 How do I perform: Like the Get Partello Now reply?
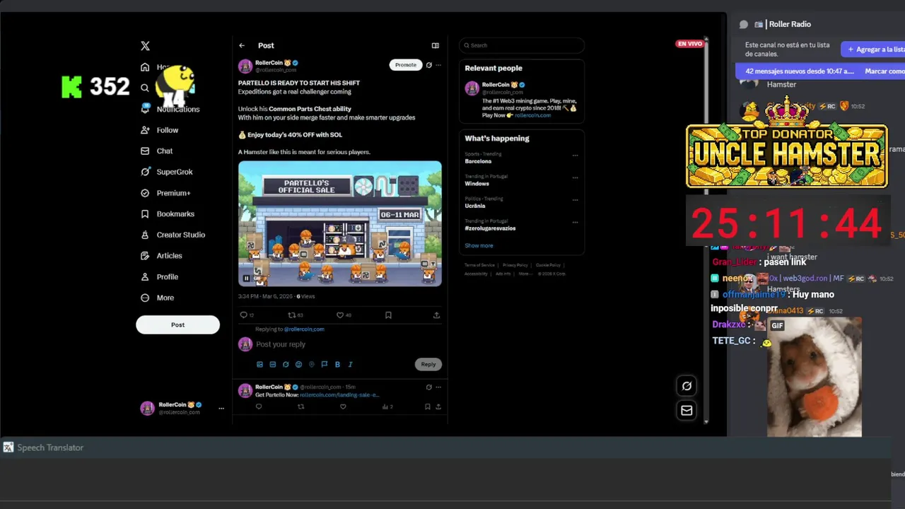pos(343,406)
